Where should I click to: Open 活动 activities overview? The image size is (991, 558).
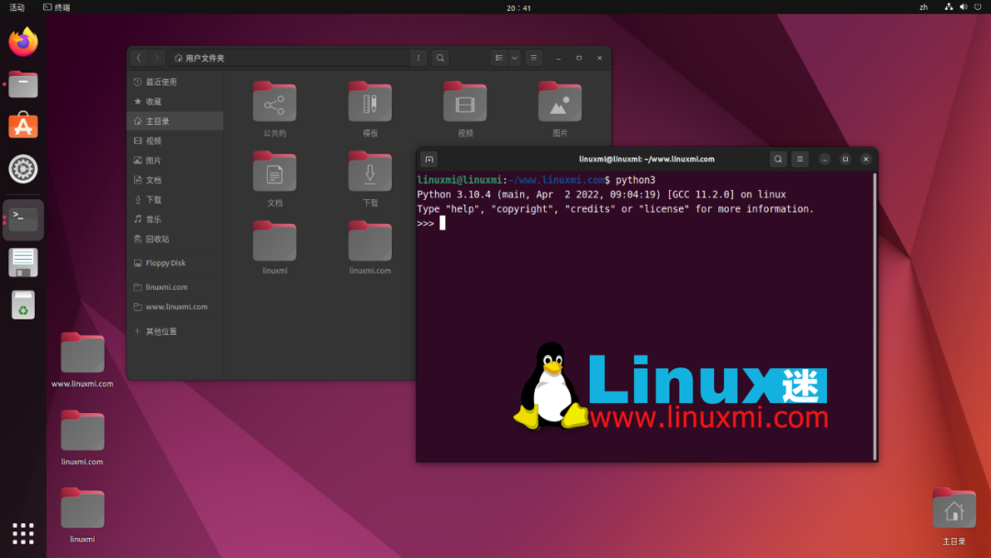pos(17,7)
